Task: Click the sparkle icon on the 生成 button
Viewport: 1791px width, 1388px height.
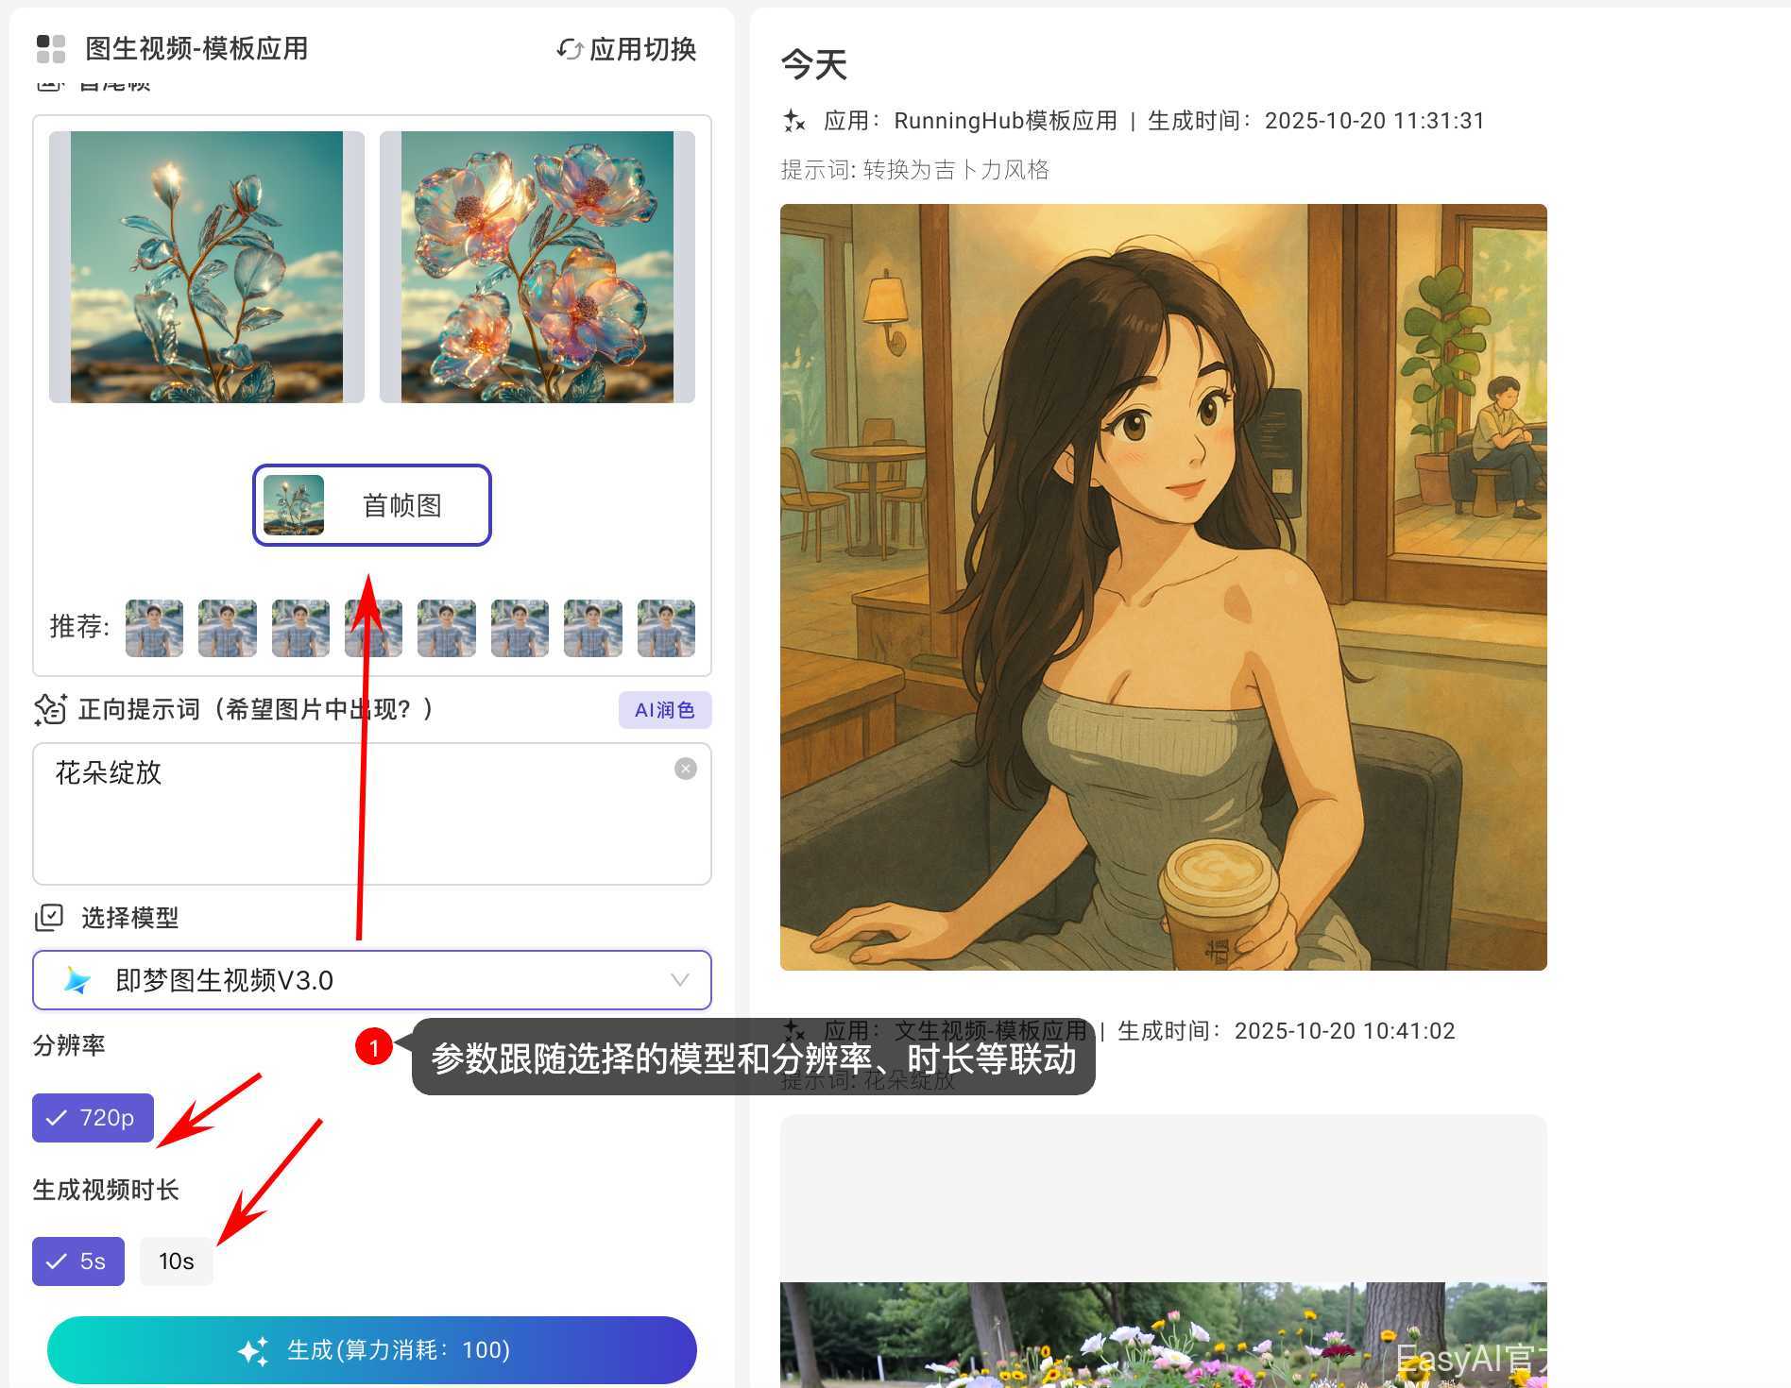Action: pyautogui.click(x=253, y=1350)
